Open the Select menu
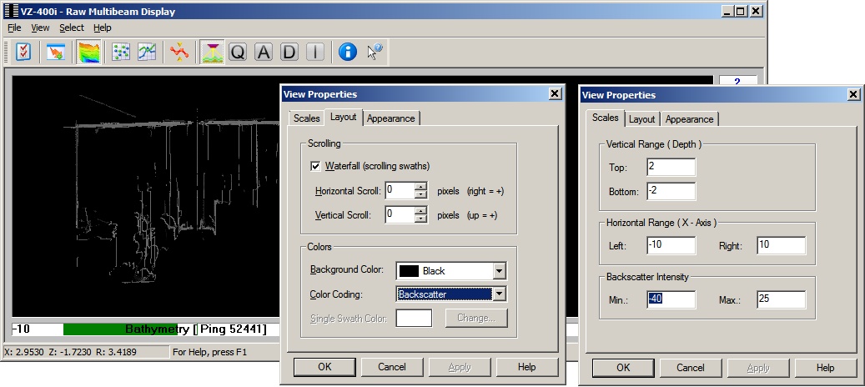The height and width of the screenshot is (387, 865). click(71, 28)
